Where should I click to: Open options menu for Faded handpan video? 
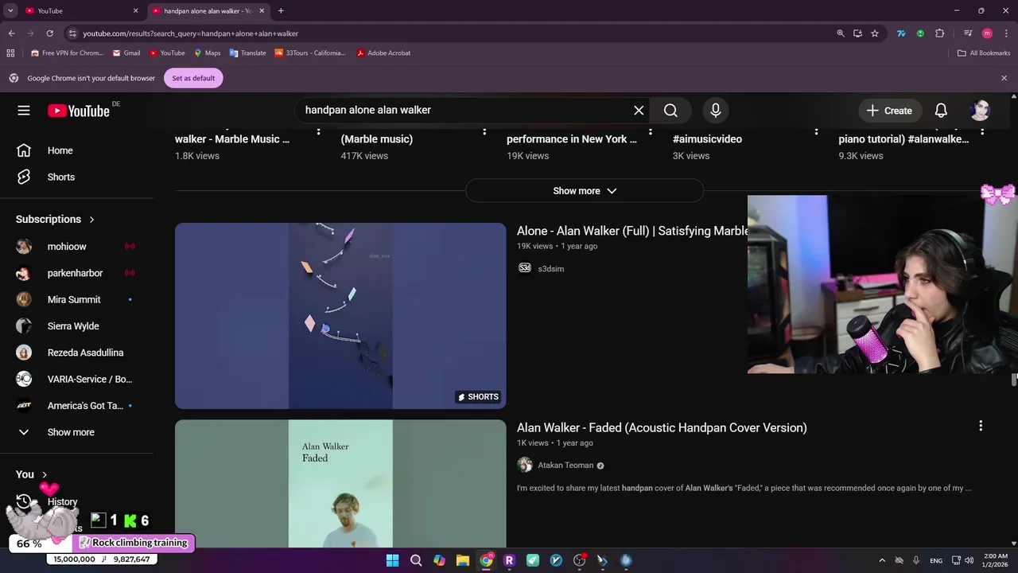tap(981, 427)
